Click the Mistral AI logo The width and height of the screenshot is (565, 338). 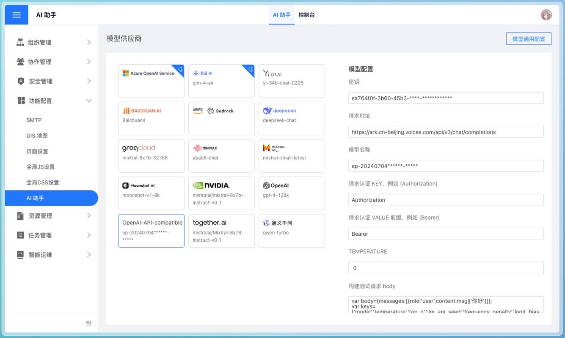coord(274,148)
